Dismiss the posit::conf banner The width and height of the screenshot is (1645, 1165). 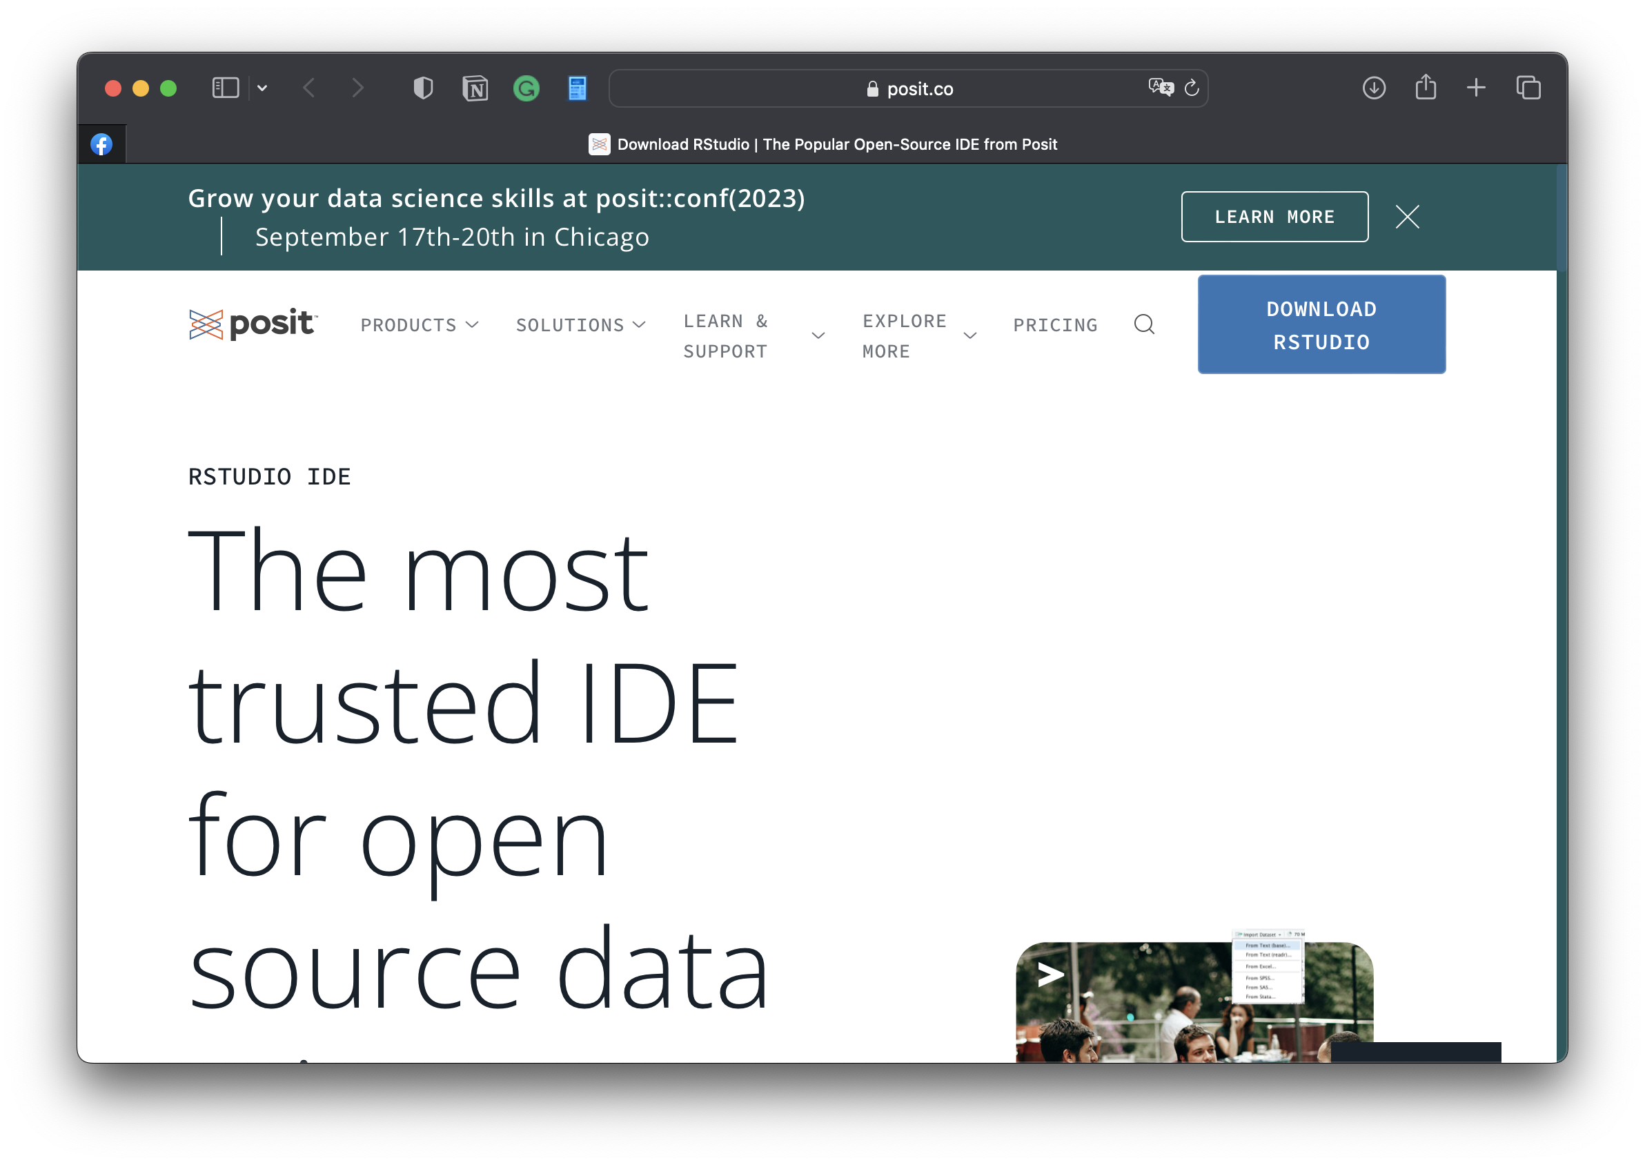point(1407,217)
